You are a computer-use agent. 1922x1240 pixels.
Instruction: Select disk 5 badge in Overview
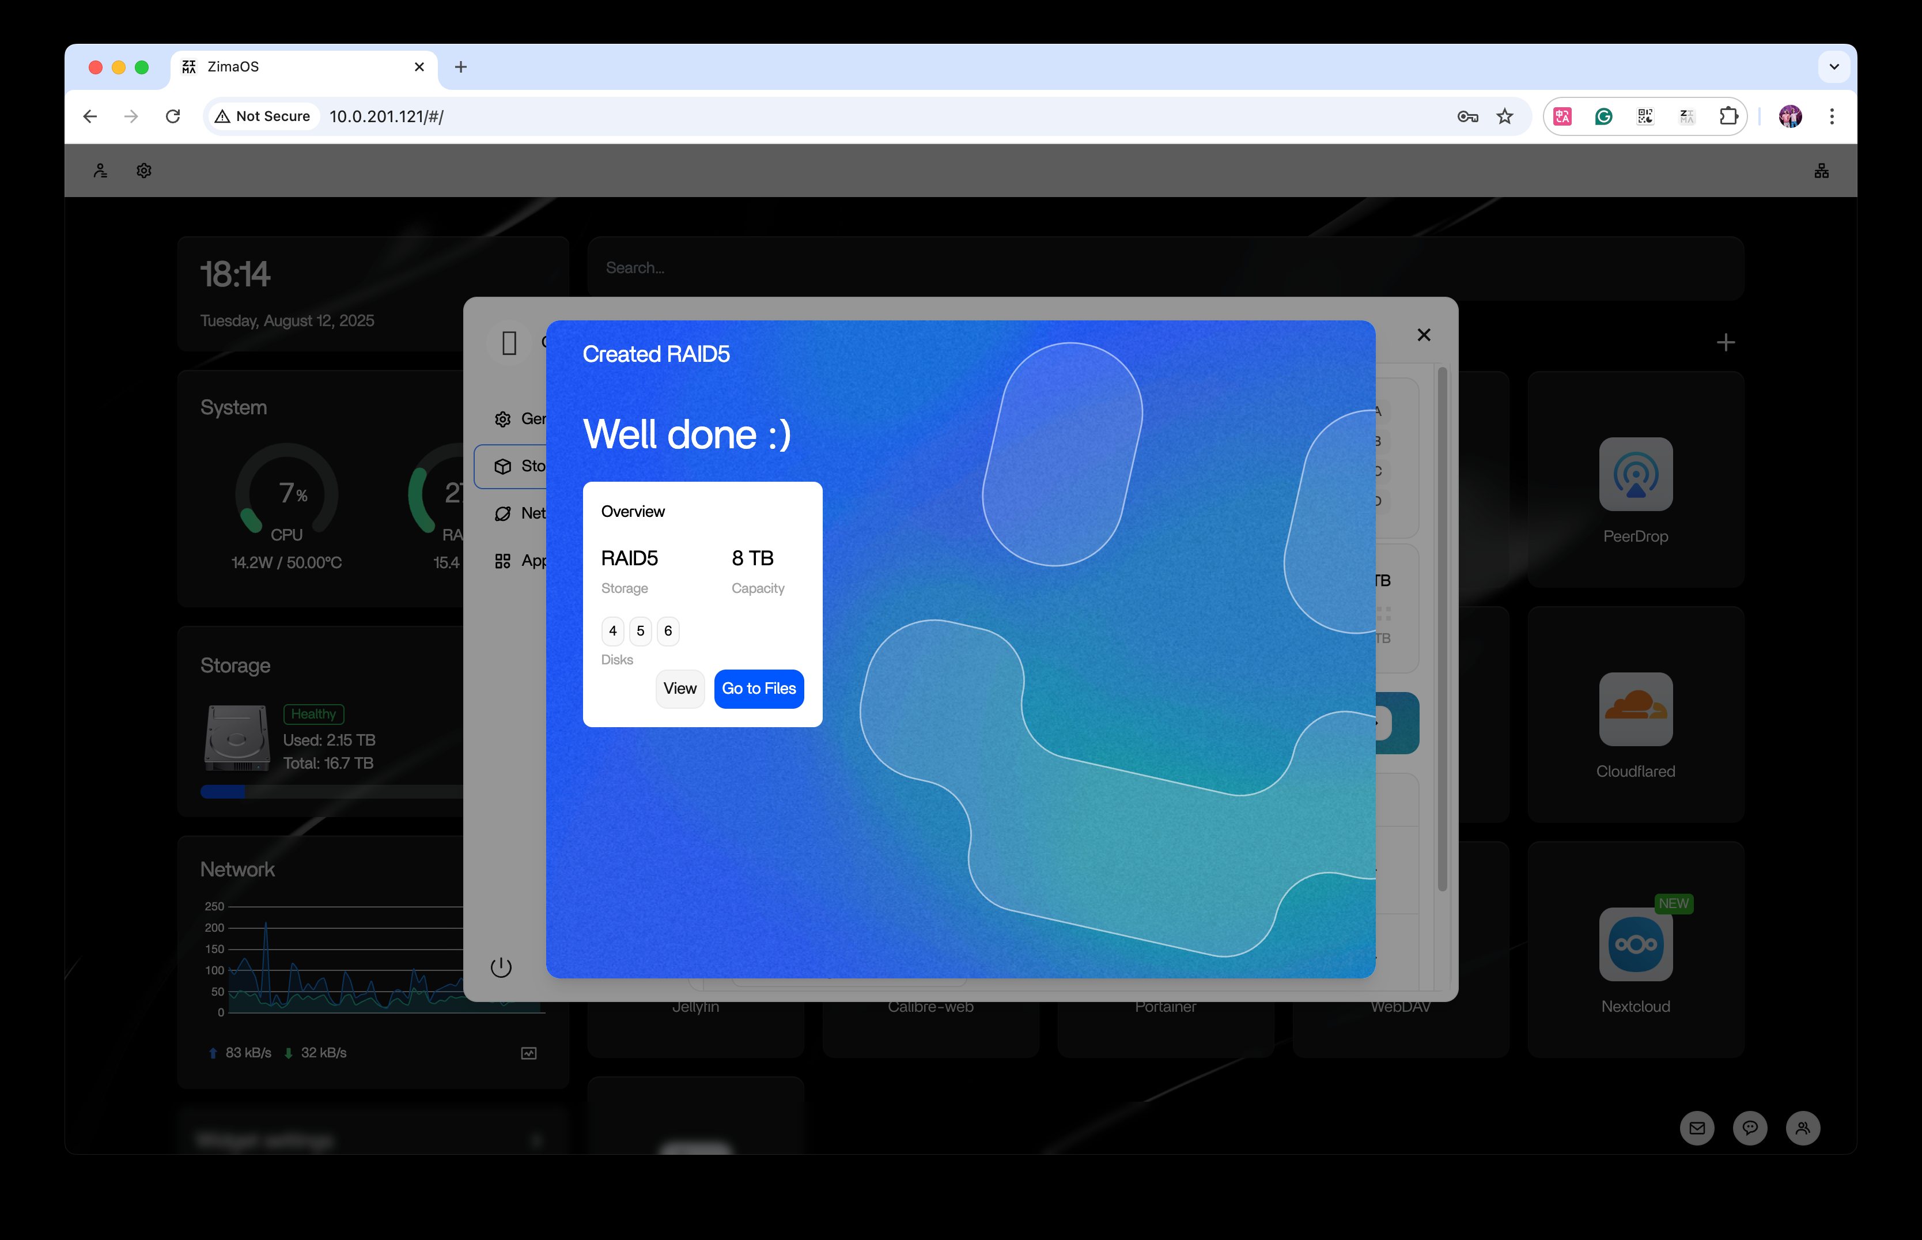[x=640, y=632]
